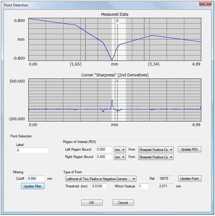The width and height of the screenshot is (215, 216).
Task: Expand Left Region Bound From dropdown
Action: [x=156, y=150]
